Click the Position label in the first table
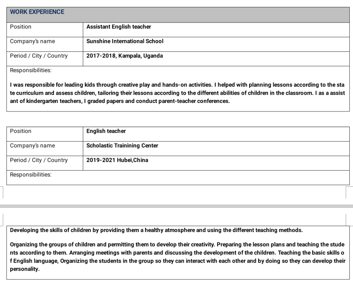The width and height of the screenshot is (353, 283). pyautogui.click(x=20, y=27)
